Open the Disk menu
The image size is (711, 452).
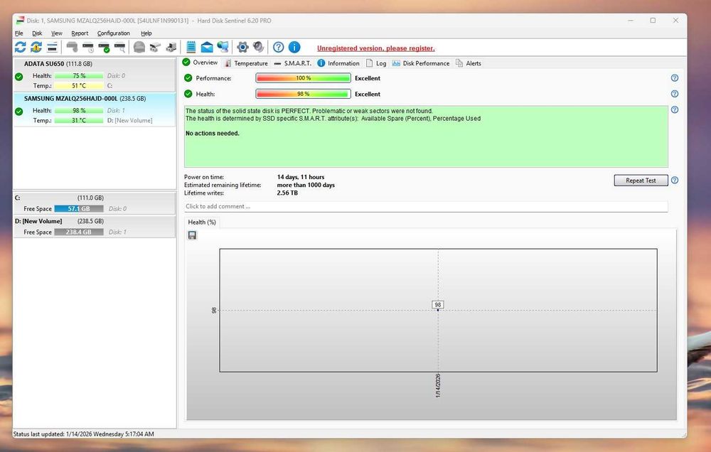pyautogui.click(x=37, y=33)
